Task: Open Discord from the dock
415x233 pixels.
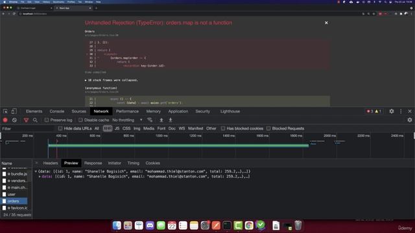Action: [150, 225]
